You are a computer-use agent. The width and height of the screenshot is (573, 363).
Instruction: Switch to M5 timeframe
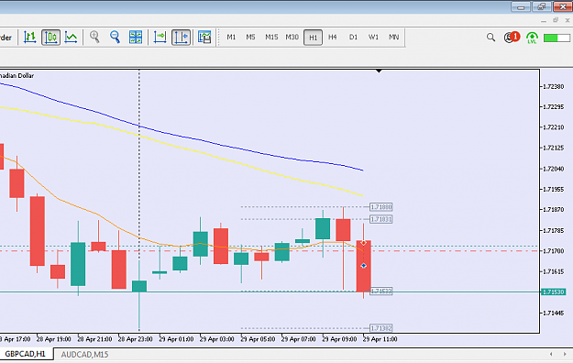tap(250, 38)
